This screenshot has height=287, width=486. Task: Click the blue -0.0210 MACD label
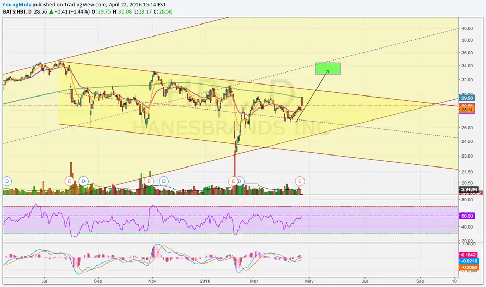[469, 261]
